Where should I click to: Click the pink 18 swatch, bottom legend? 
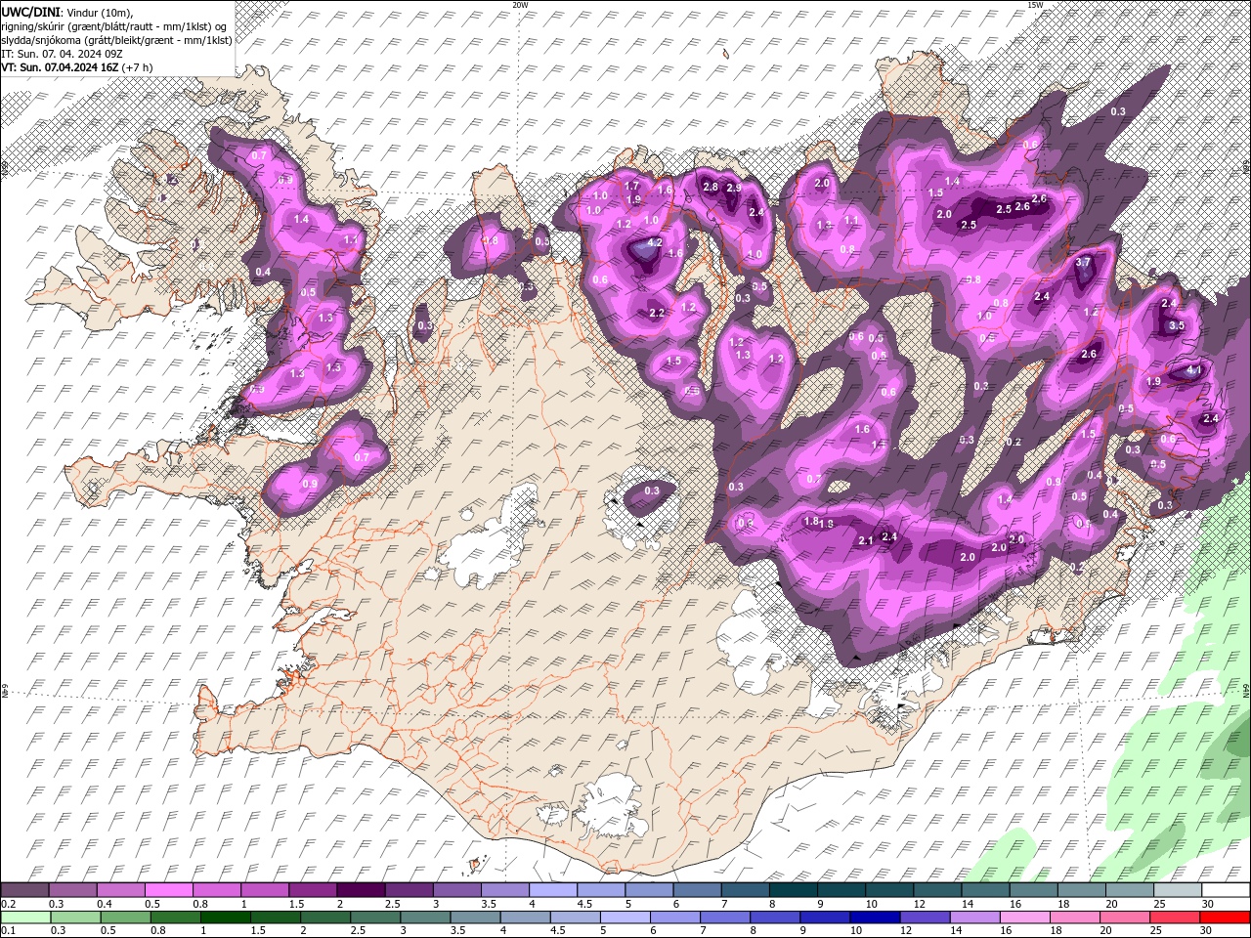point(1075,917)
